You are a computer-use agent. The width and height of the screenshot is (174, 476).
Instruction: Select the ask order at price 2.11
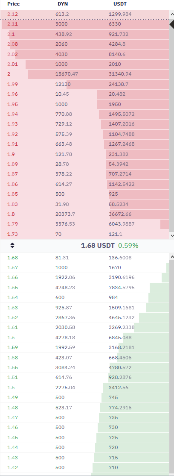coord(84,24)
